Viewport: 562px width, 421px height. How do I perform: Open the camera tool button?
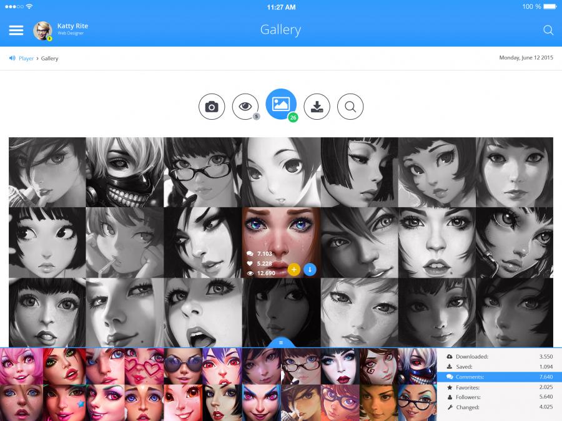[x=212, y=107]
